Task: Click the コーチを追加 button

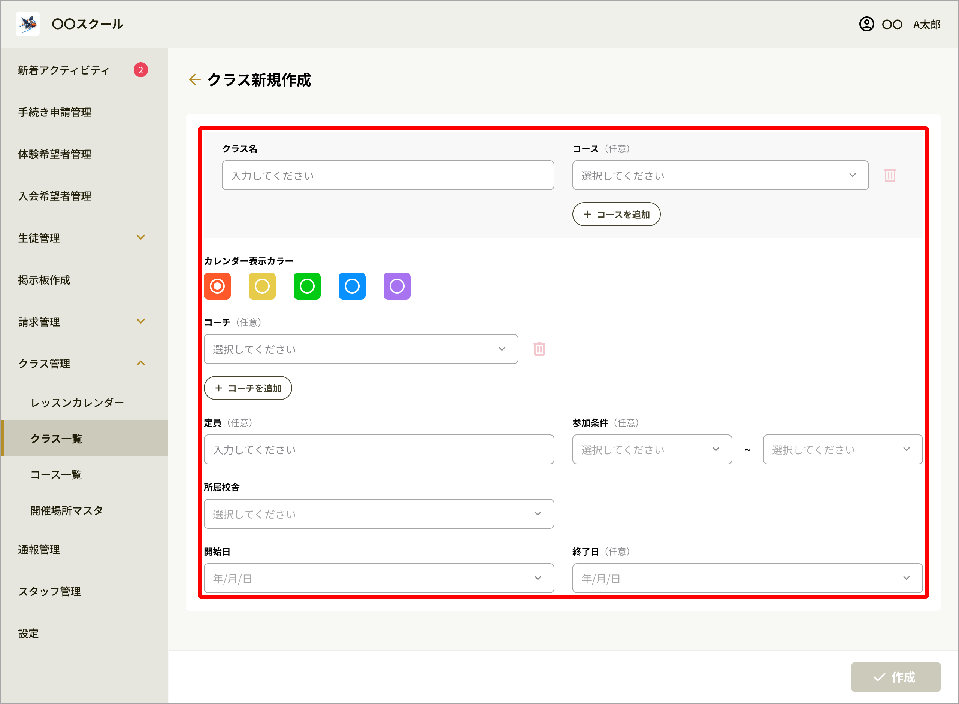Action: pos(248,388)
